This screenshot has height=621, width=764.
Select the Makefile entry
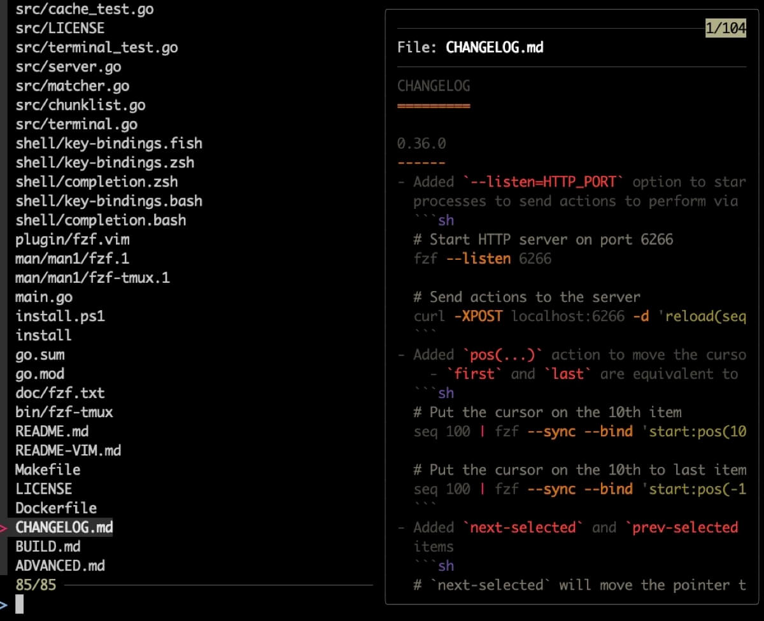pyautogui.click(x=47, y=469)
